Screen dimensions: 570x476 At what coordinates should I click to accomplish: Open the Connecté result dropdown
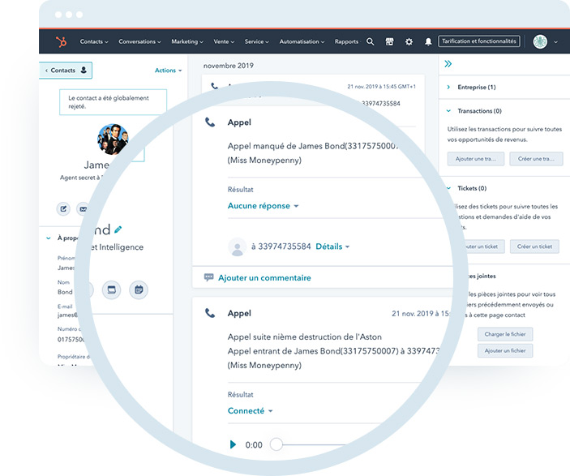click(x=250, y=411)
